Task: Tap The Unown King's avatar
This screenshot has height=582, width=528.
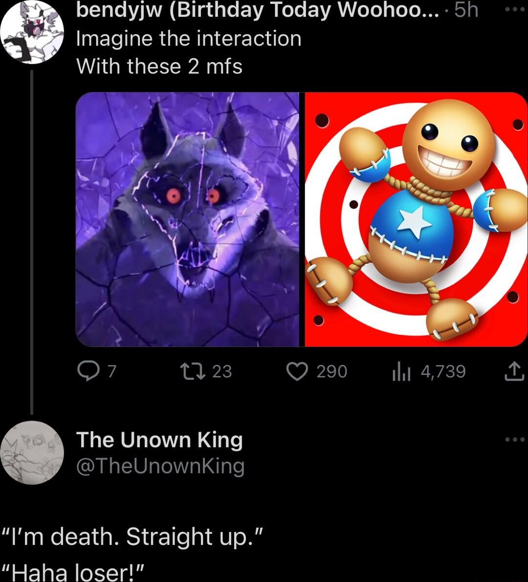Action: pos(32,453)
